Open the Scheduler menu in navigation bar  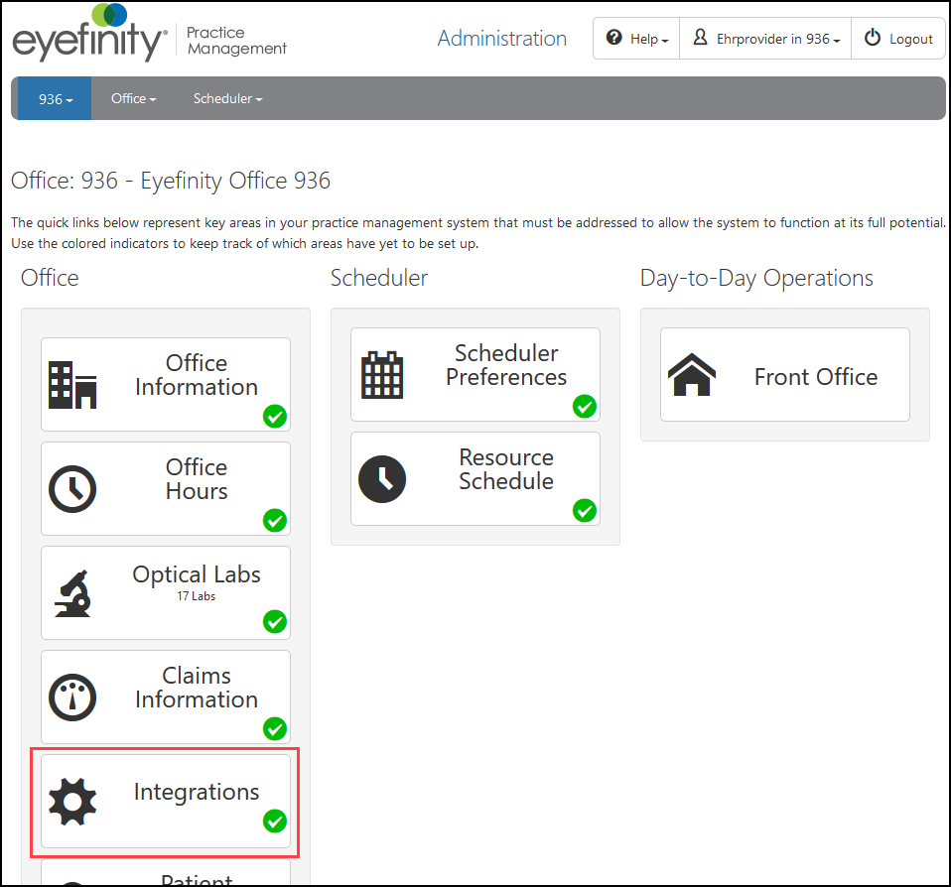pyautogui.click(x=227, y=99)
